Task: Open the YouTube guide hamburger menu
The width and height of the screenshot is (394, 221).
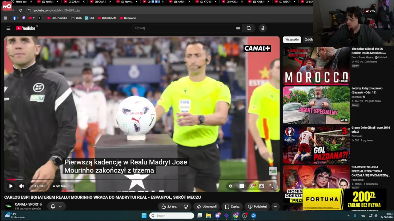Action: pos(8,28)
